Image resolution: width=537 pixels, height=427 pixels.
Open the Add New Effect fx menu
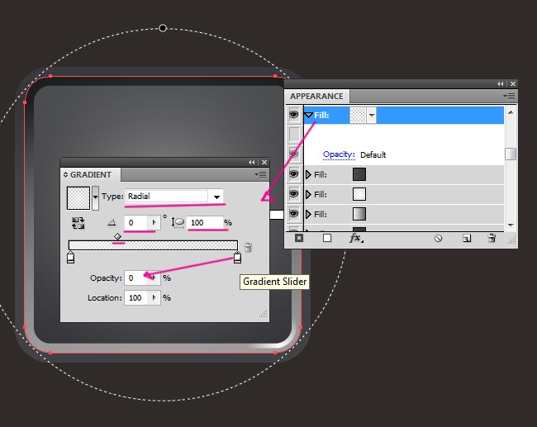coord(356,238)
